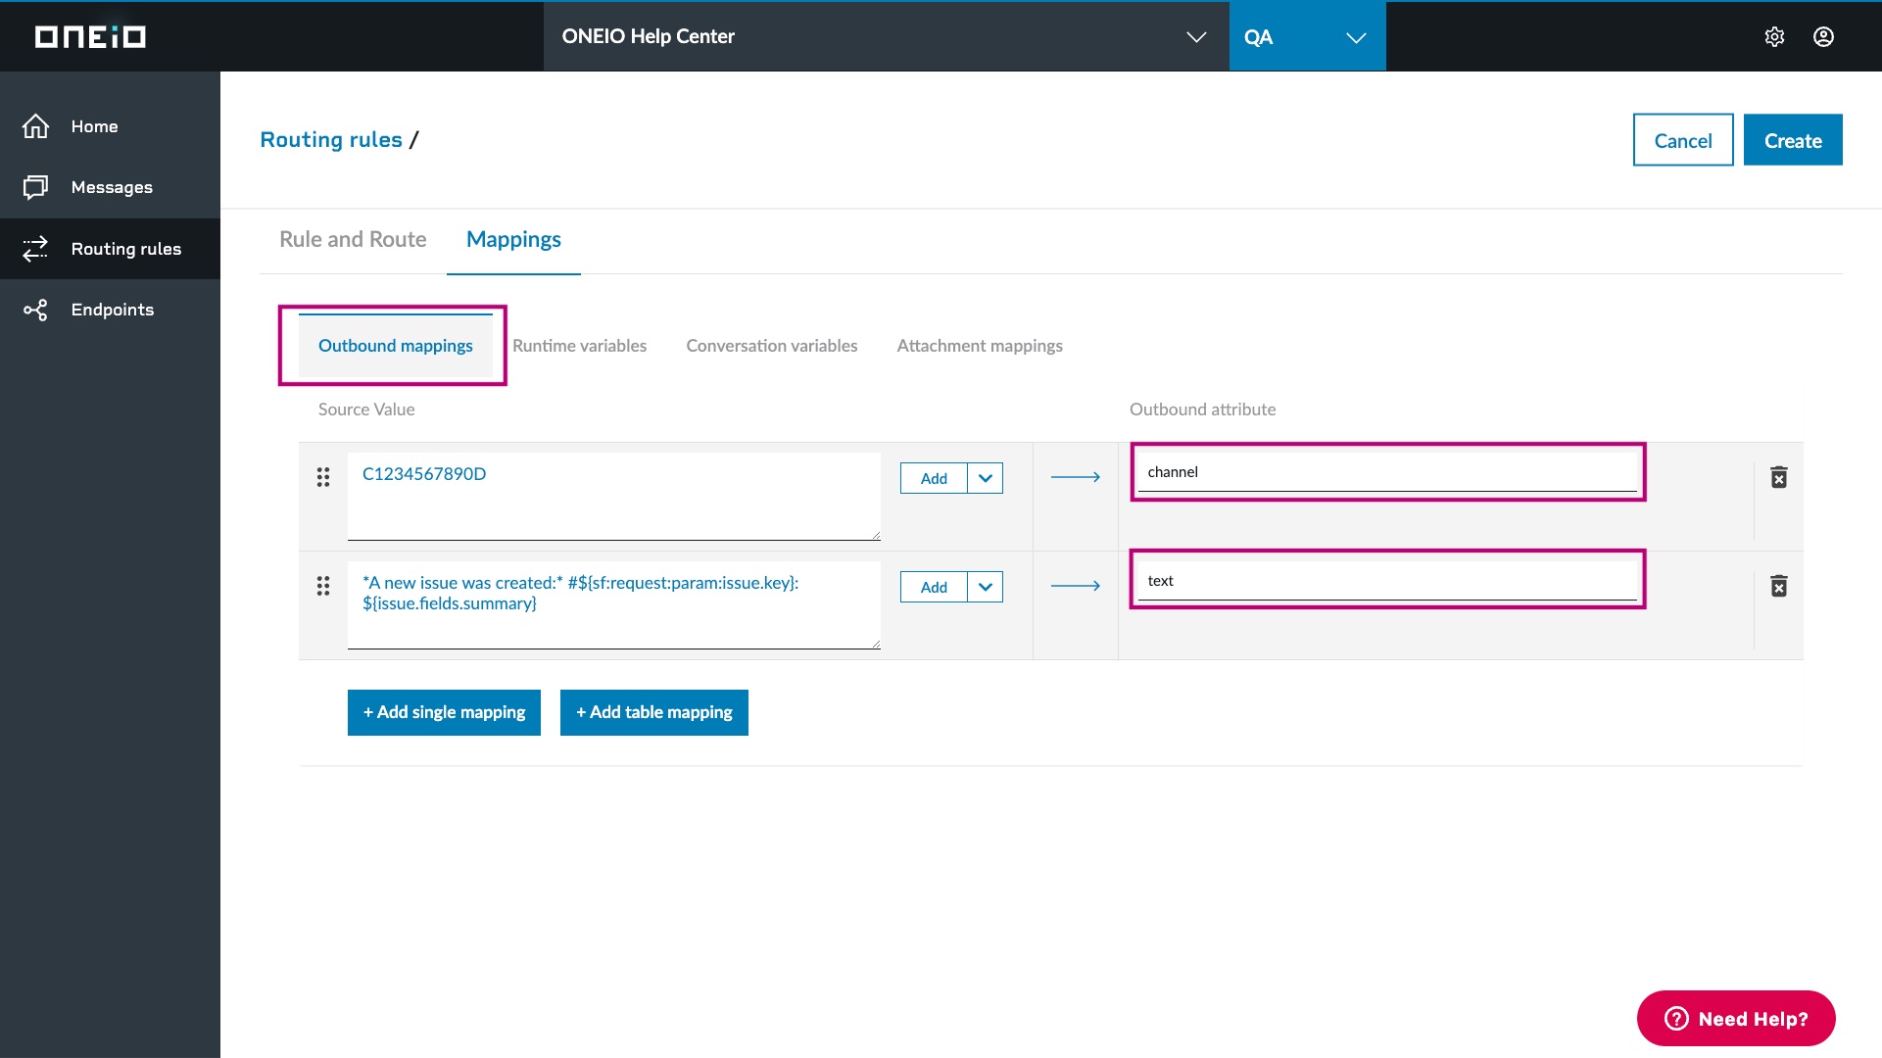1882x1058 pixels.
Task: Click the question mark icon in Need Help
Action: [x=1676, y=1019]
